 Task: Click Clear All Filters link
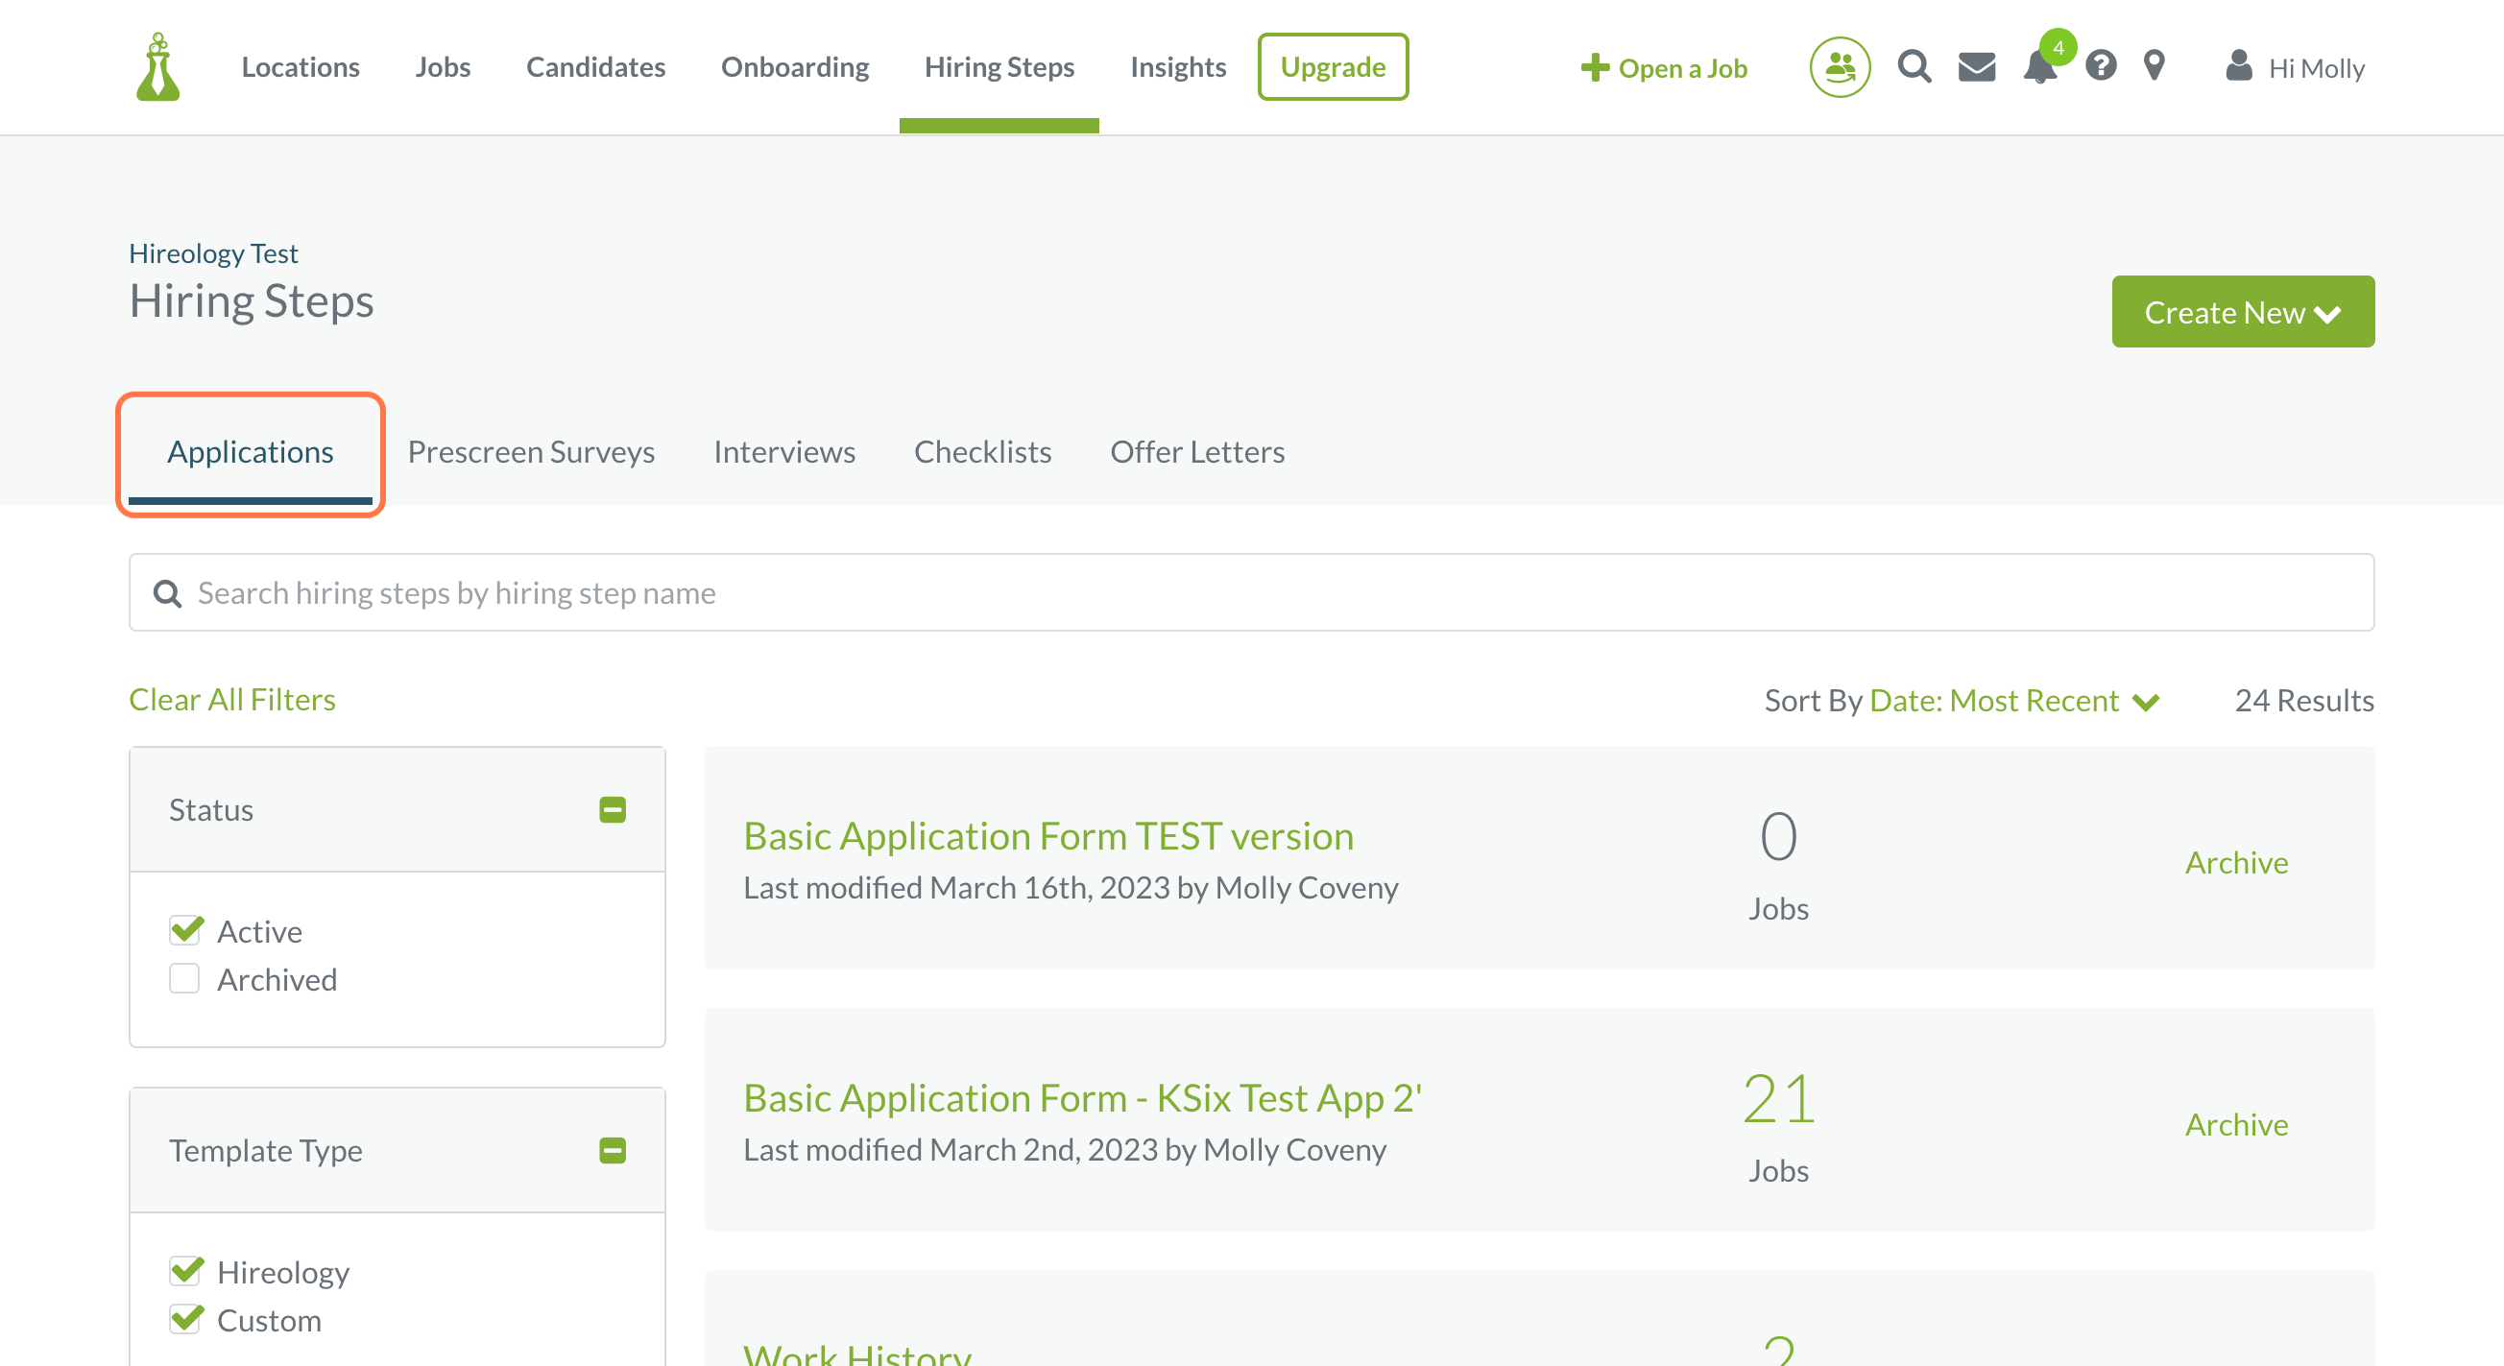232,700
